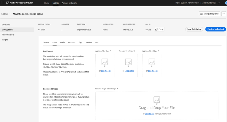Click the App icons section heading
Image resolution: width=227 pixels, height=122 pixels.
[x=48, y=51]
